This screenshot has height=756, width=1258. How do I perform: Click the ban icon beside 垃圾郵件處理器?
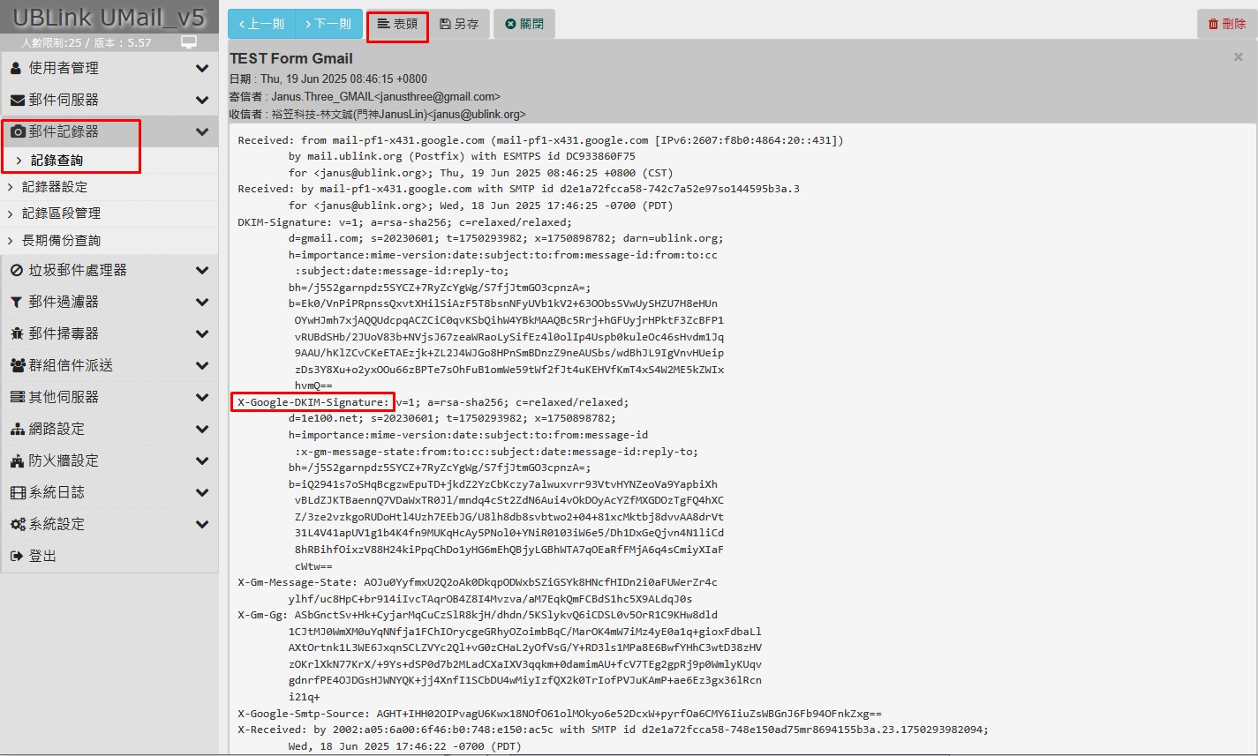point(17,271)
